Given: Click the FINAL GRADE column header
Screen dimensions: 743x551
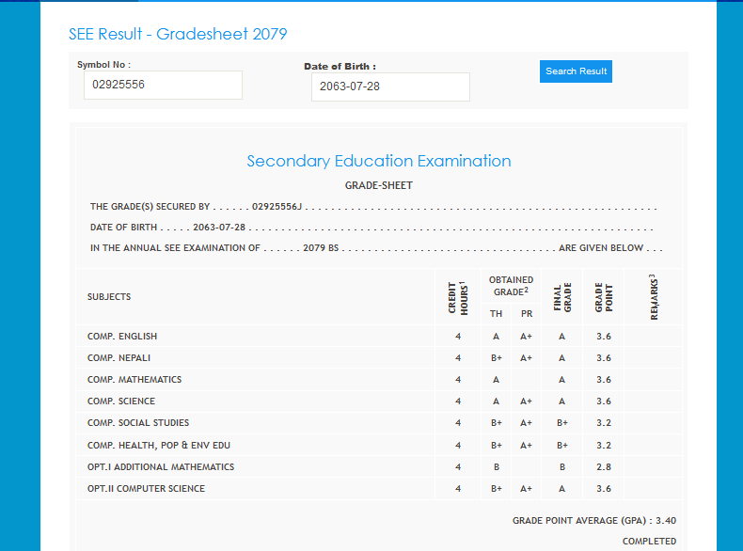Looking at the screenshot, I should point(561,297).
